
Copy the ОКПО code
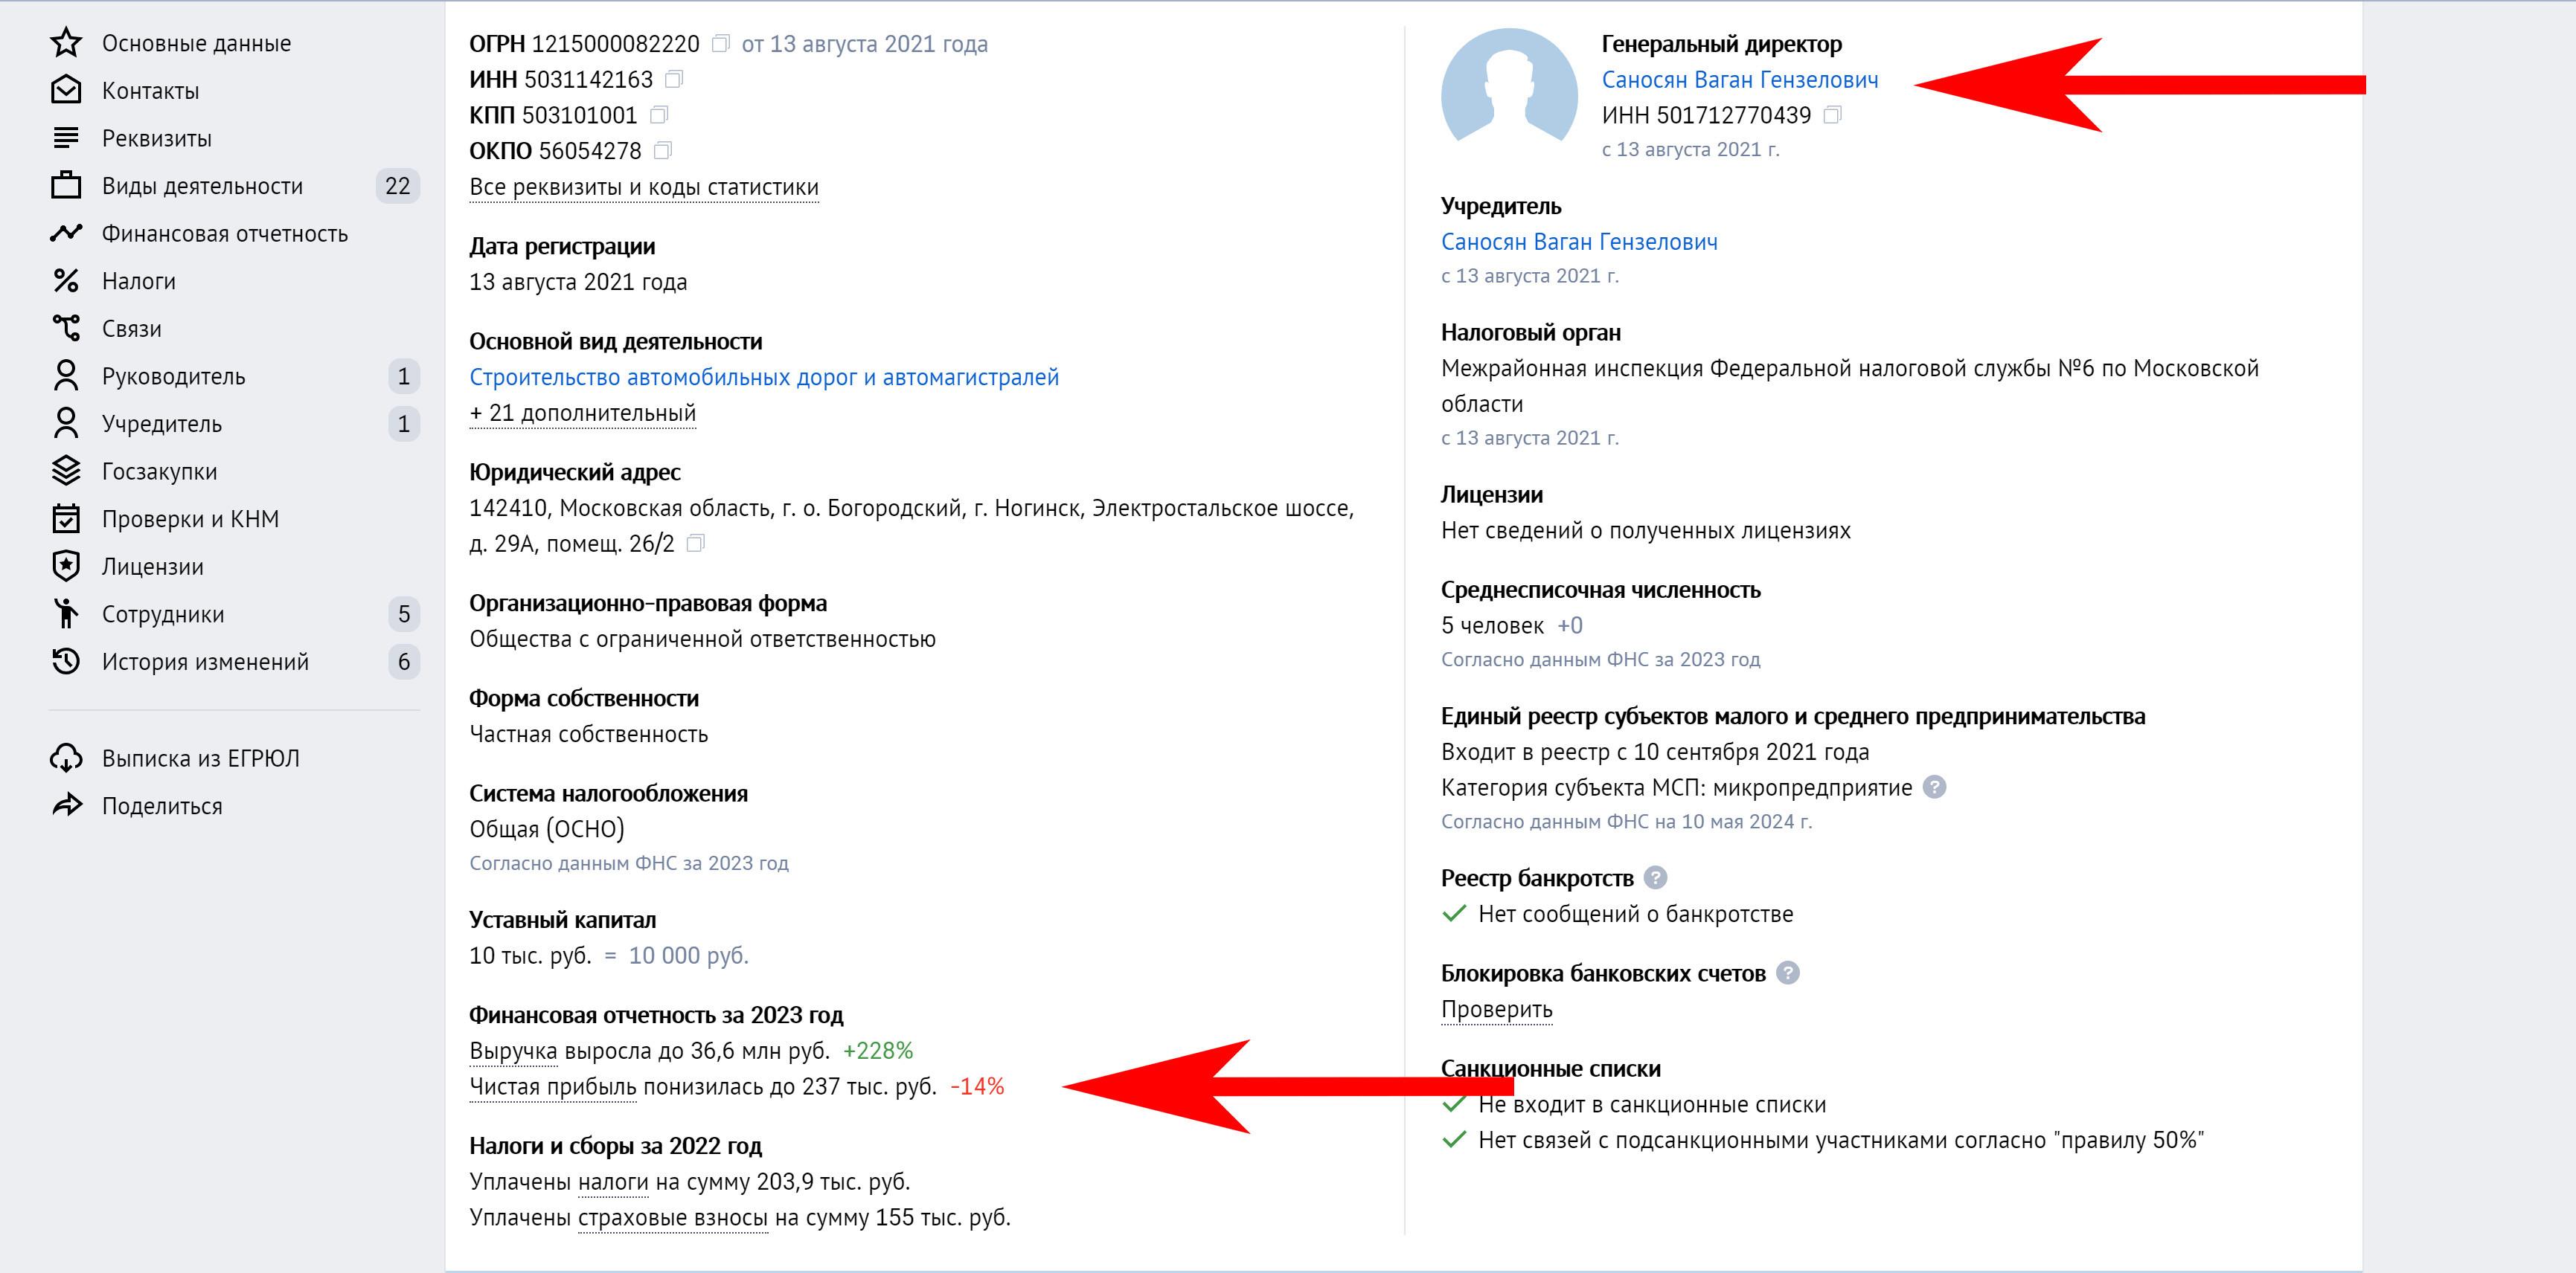(663, 151)
